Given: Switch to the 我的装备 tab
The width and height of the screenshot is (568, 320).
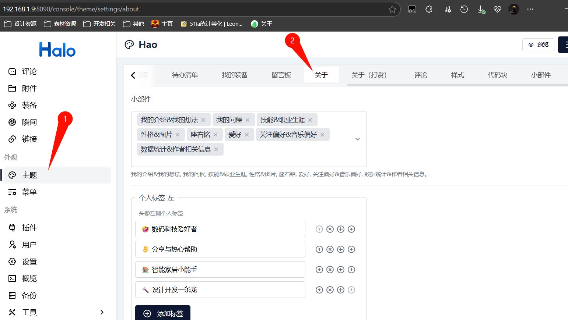Looking at the screenshot, I should click(234, 75).
